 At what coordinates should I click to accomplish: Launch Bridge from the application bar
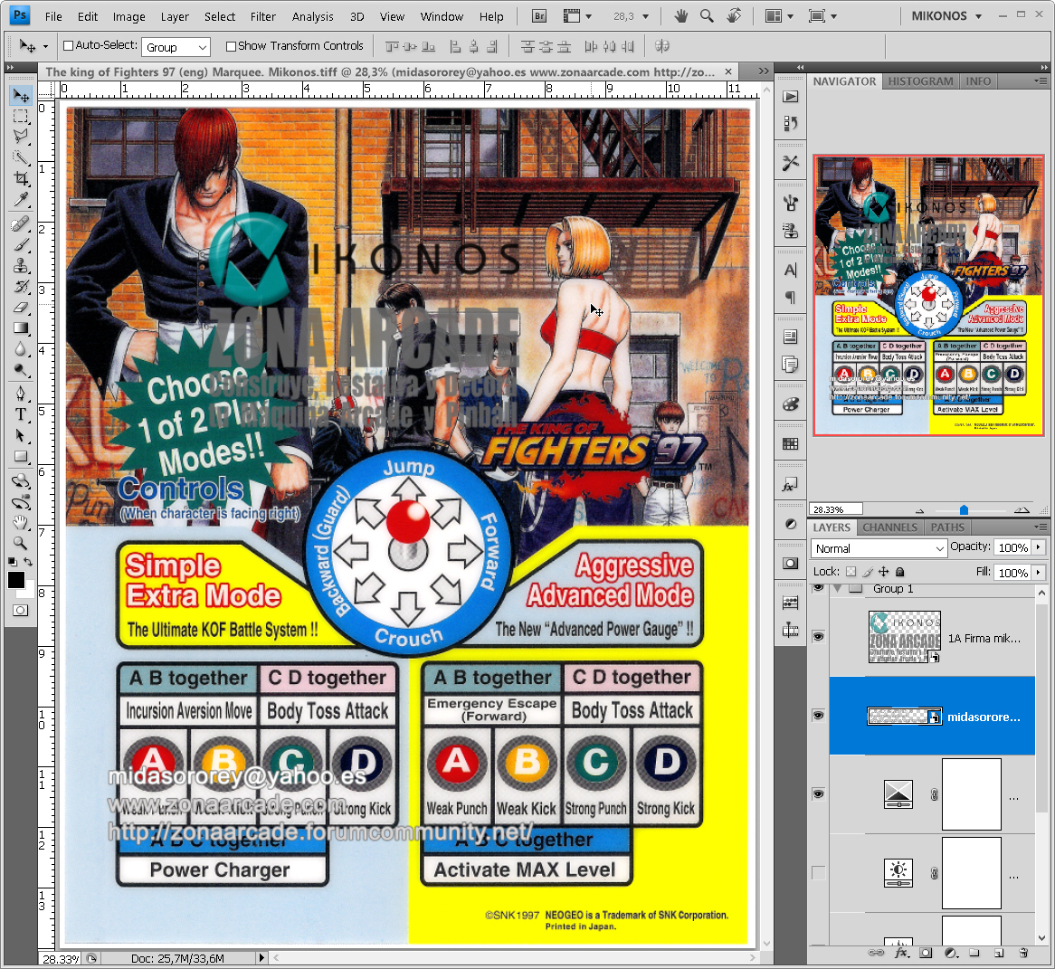pos(539,16)
